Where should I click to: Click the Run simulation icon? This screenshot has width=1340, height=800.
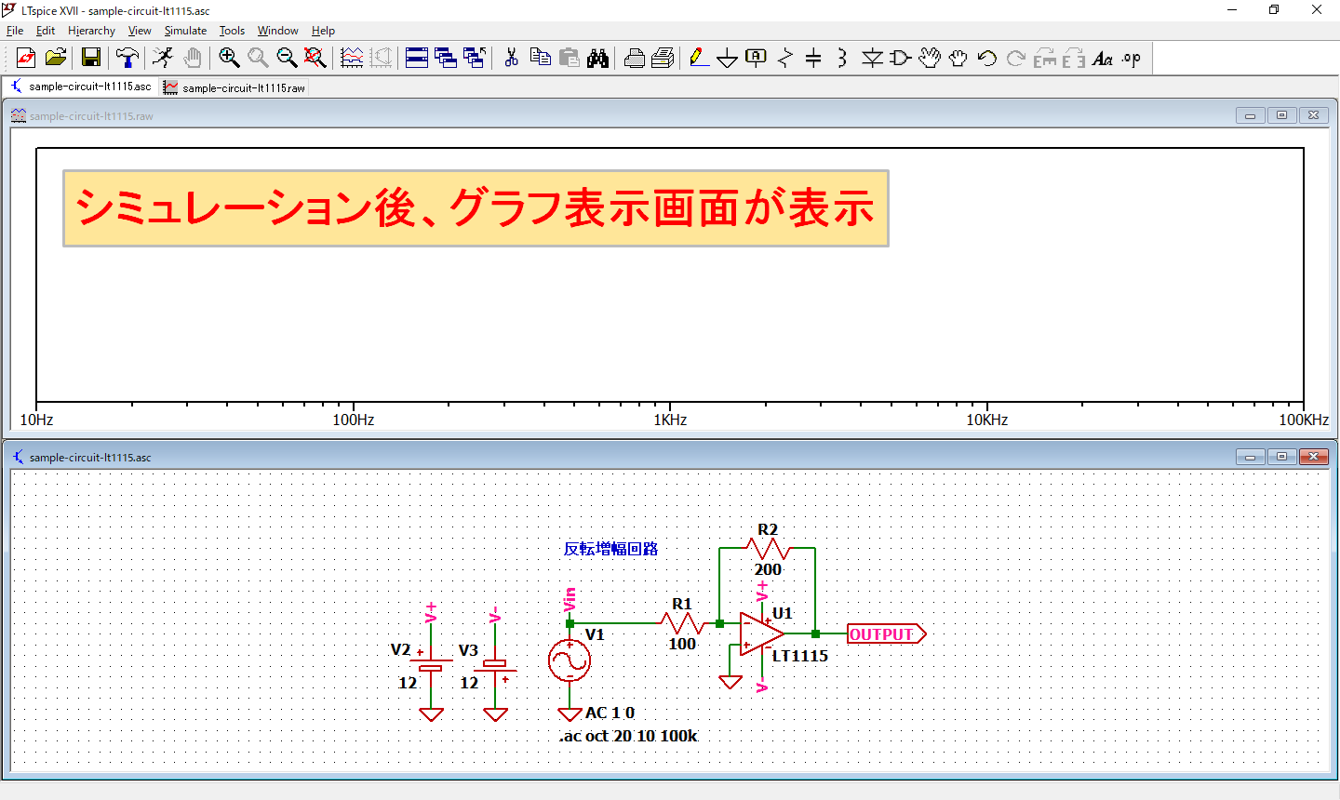[163, 58]
